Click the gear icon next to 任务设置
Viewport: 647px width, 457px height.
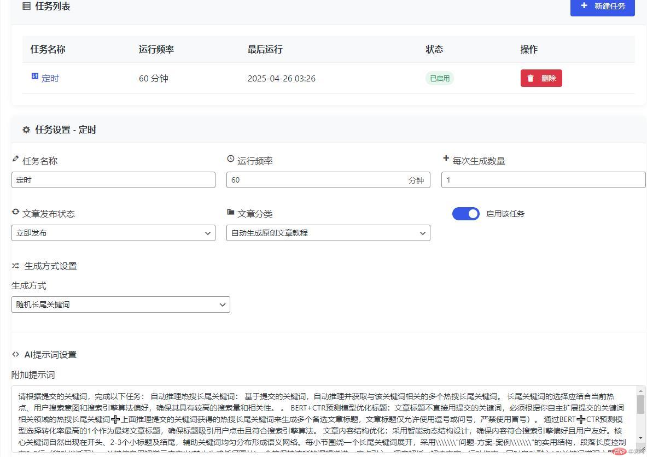(x=26, y=130)
